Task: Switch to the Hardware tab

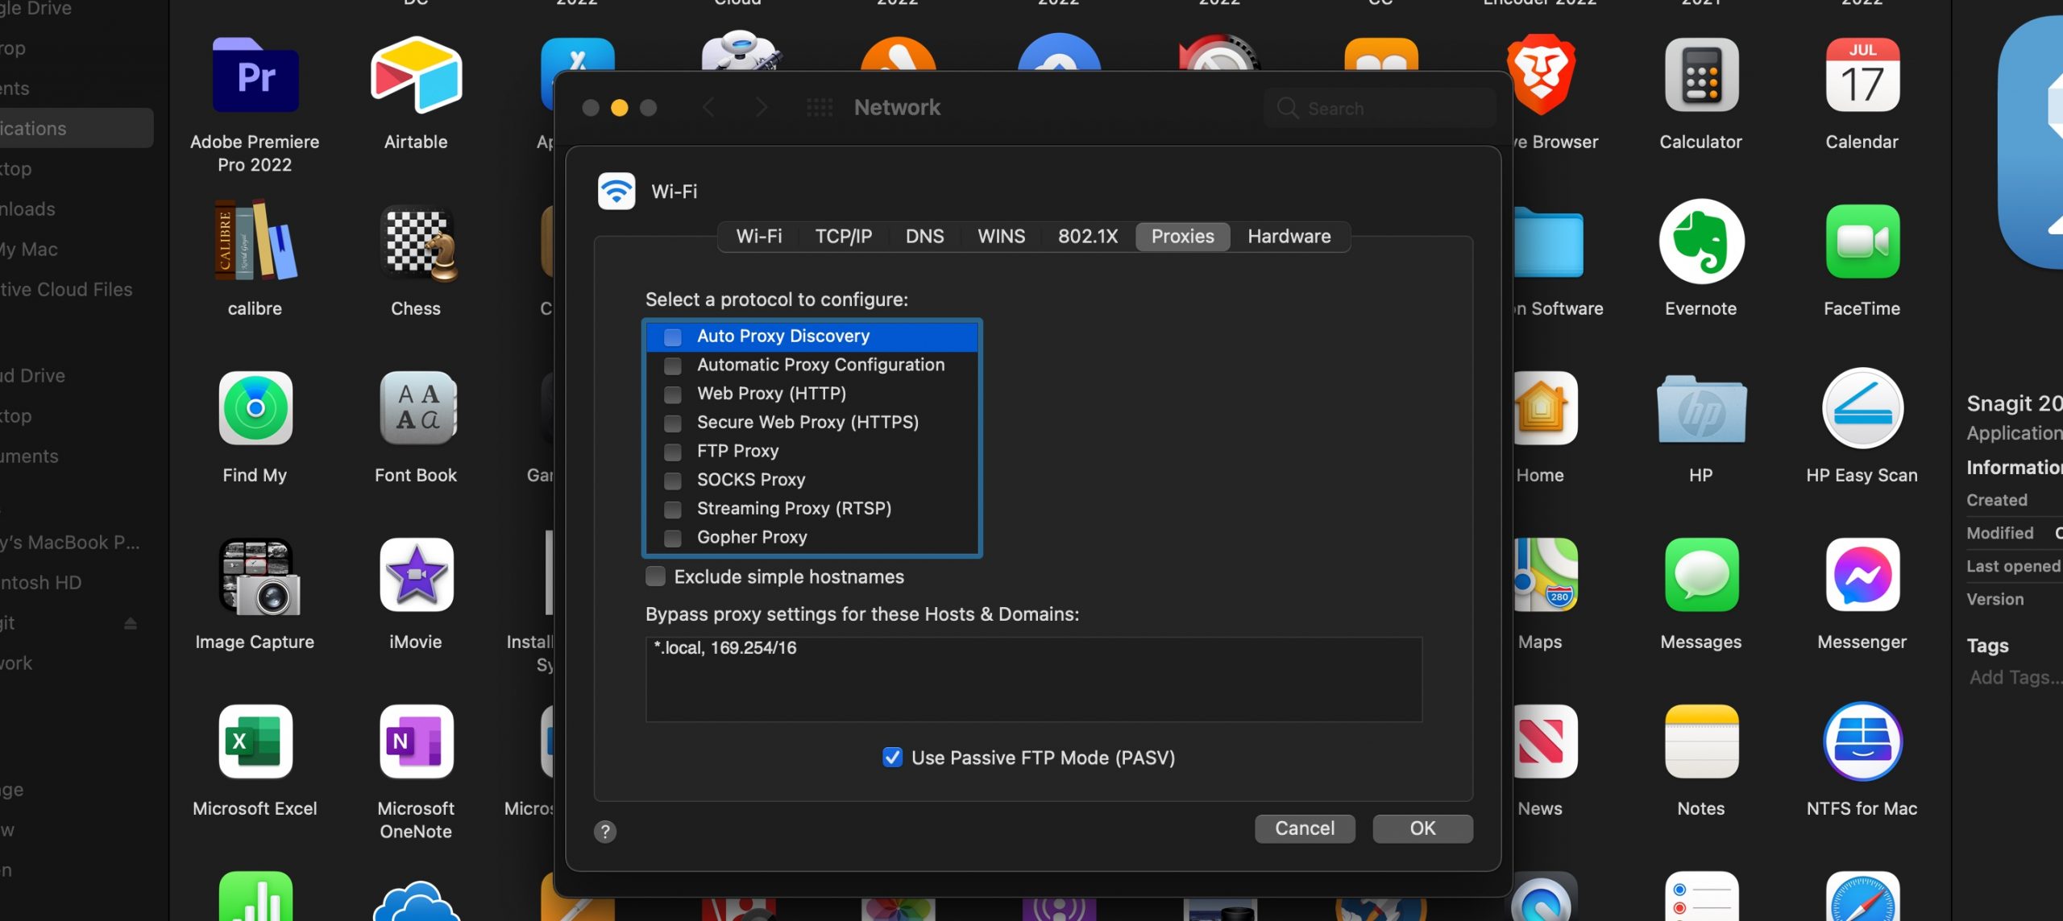Action: pos(1289,237)
